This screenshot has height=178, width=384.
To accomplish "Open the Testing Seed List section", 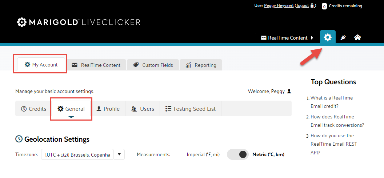I will pos(190,109).
